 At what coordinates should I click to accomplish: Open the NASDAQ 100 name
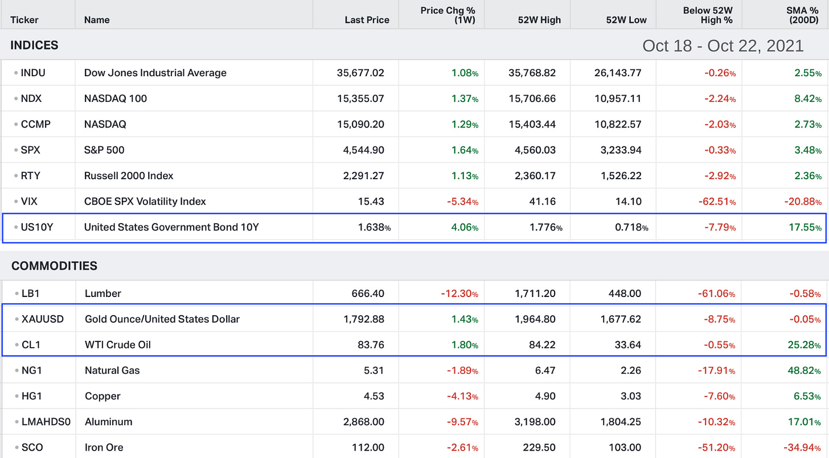tap(116, 98)
